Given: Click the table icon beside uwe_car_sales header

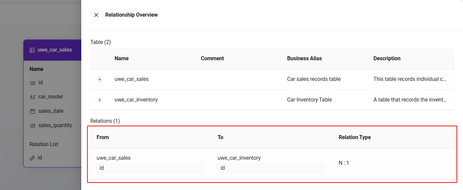Looking at the screenshot, I should (x=32, y=50).
